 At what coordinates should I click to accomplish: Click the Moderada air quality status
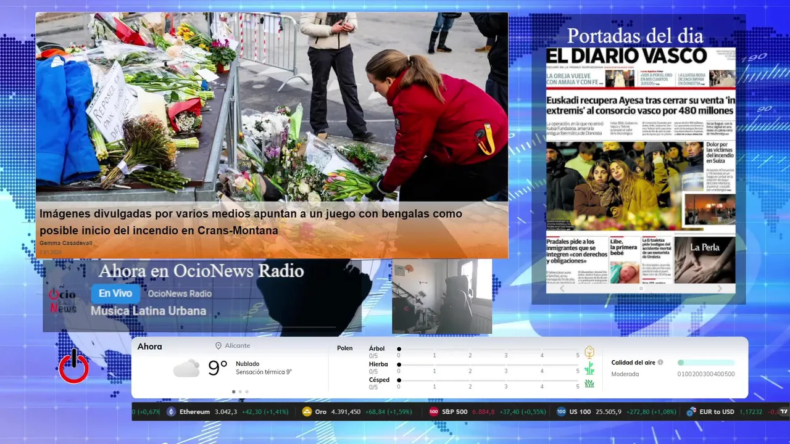click(x=625, y=374)
